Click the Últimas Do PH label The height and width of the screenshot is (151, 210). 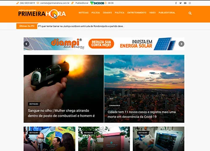point(27,26)
